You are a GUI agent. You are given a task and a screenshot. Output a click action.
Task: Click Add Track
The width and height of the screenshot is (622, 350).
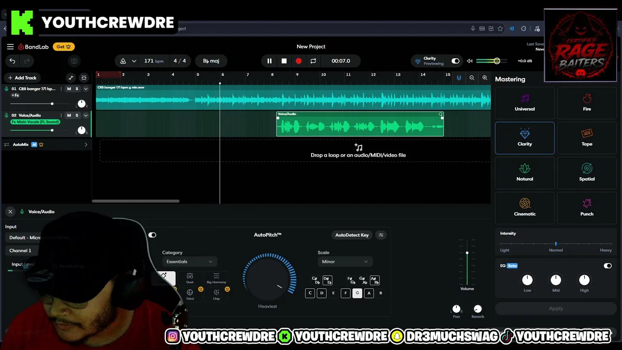[22, 78]
